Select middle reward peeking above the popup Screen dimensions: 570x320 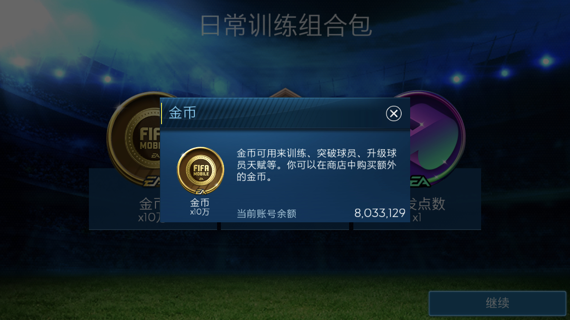285,93
